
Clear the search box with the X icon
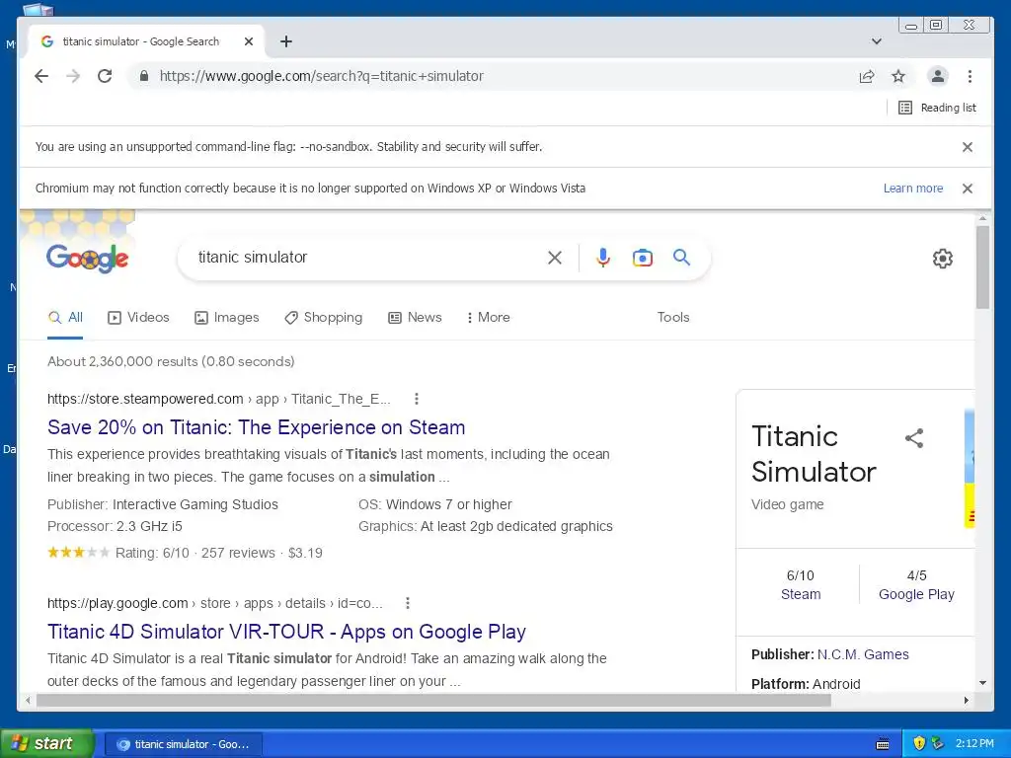click(x=555, y=258)
